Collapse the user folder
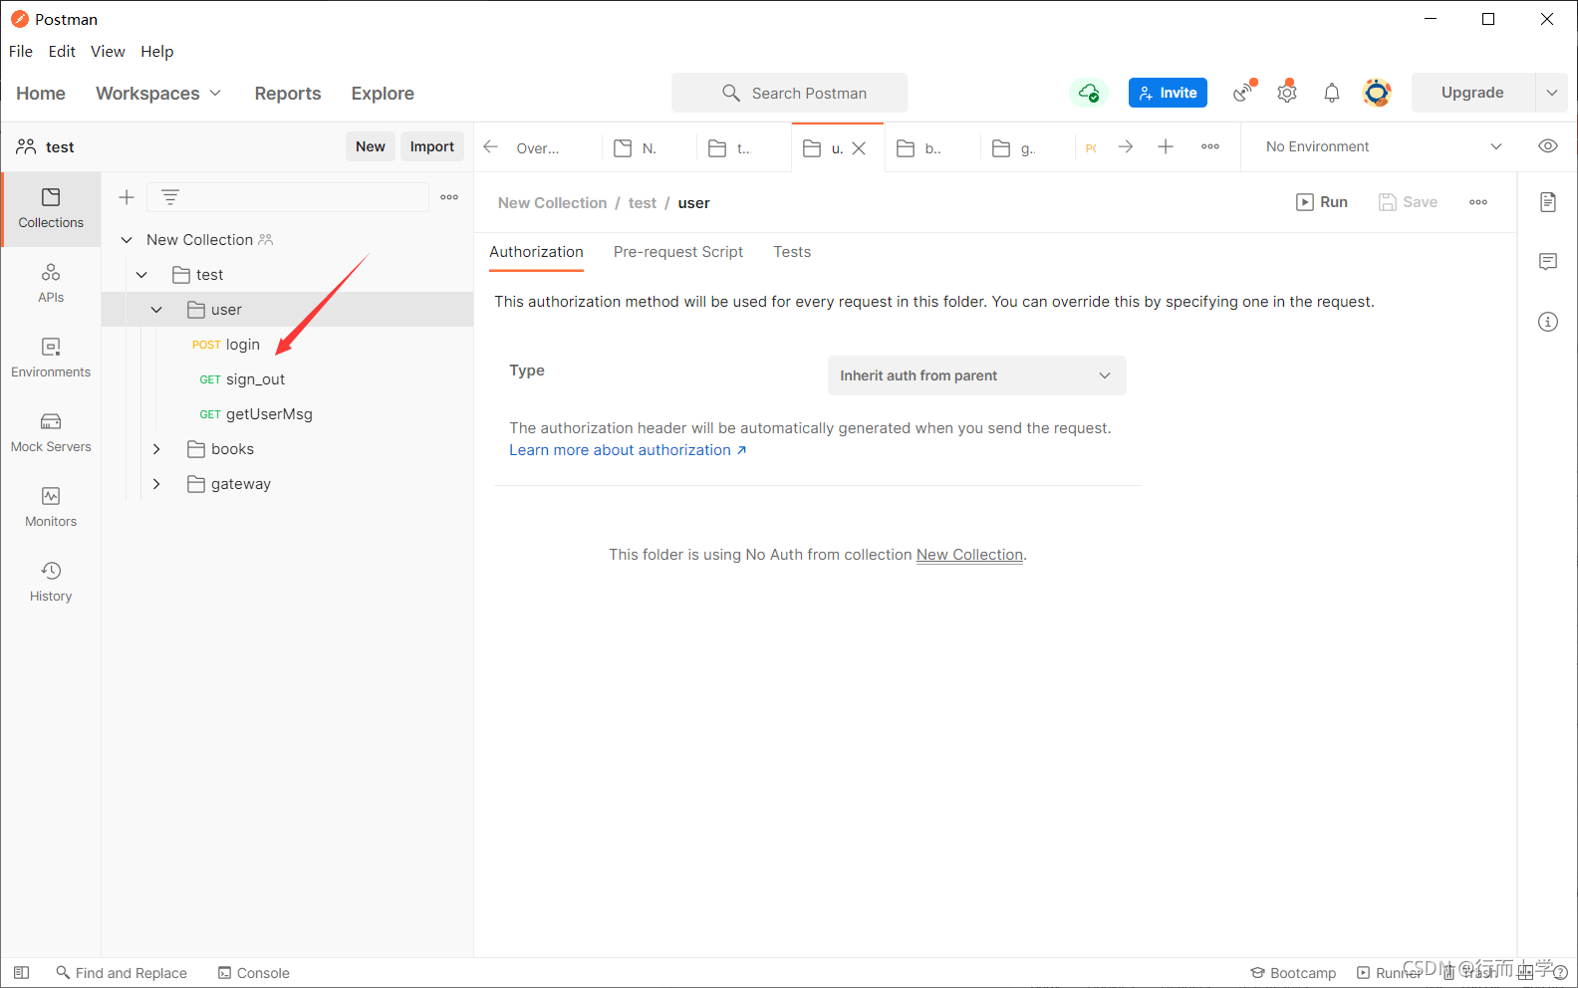This screenshot has height=988, width=1578. point(156,310)
